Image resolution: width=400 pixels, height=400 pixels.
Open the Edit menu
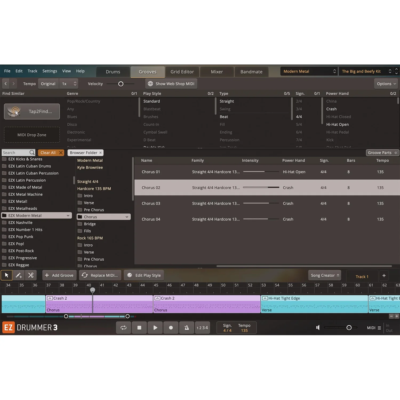(19, 71)
